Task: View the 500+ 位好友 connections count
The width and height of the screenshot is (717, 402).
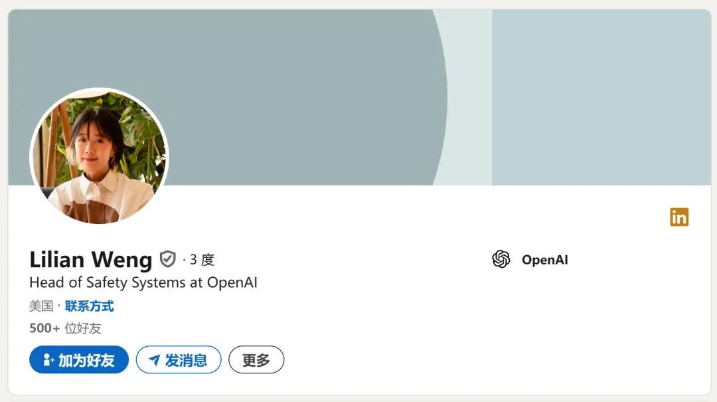Action: pyautogui.click(x=65, y=328)
